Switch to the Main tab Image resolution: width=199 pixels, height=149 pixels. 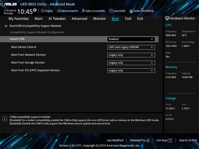coord(39,19)
